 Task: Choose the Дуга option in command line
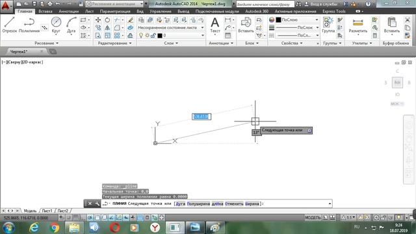[181, 203]
